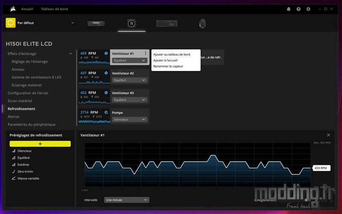
Task: Click the gear icon for Ventilateur #3
Action: pyautogui.click(x=106, y=92)
